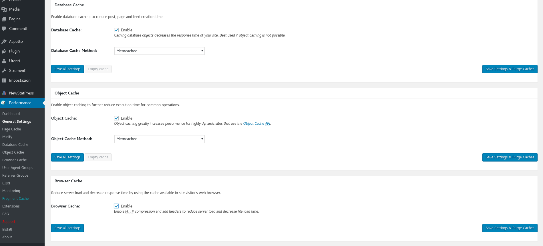Go to the Page Cache submenu item
Image resolution: width=543 pixels, height=246 pixels.
click(12, 129)
